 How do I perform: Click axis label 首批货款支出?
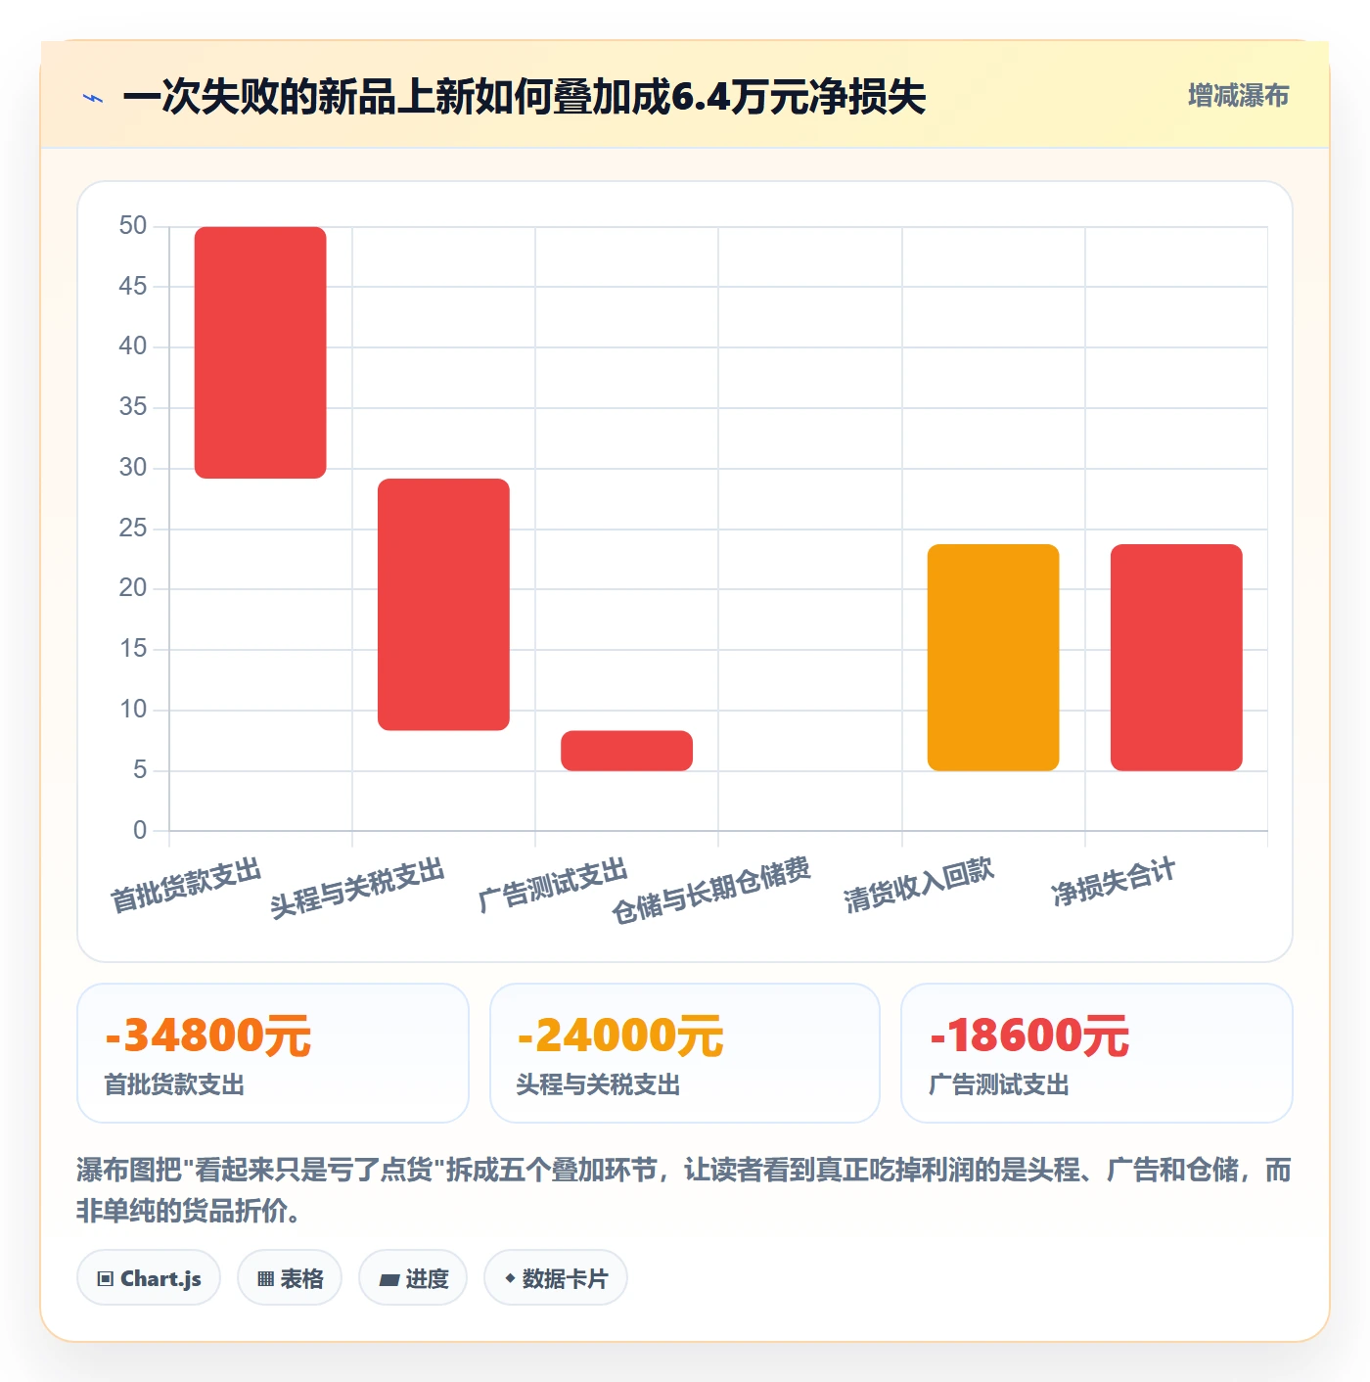click(186, 885)
